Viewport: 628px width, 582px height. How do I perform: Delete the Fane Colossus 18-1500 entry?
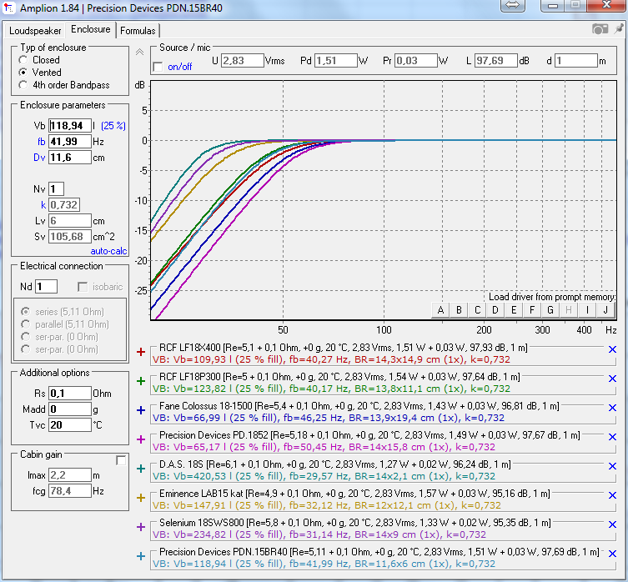point(612,409)
